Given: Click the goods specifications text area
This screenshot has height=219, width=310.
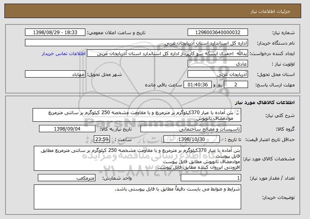Looking at the screenshot, I should click(x=137, y=158).
